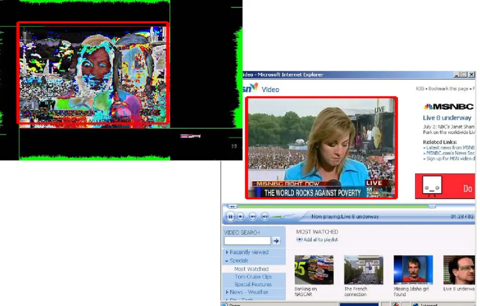Open the Live 8 underway thumbnail
The height and width of the screenshot is (306, 480).
[x=459, y=270]
